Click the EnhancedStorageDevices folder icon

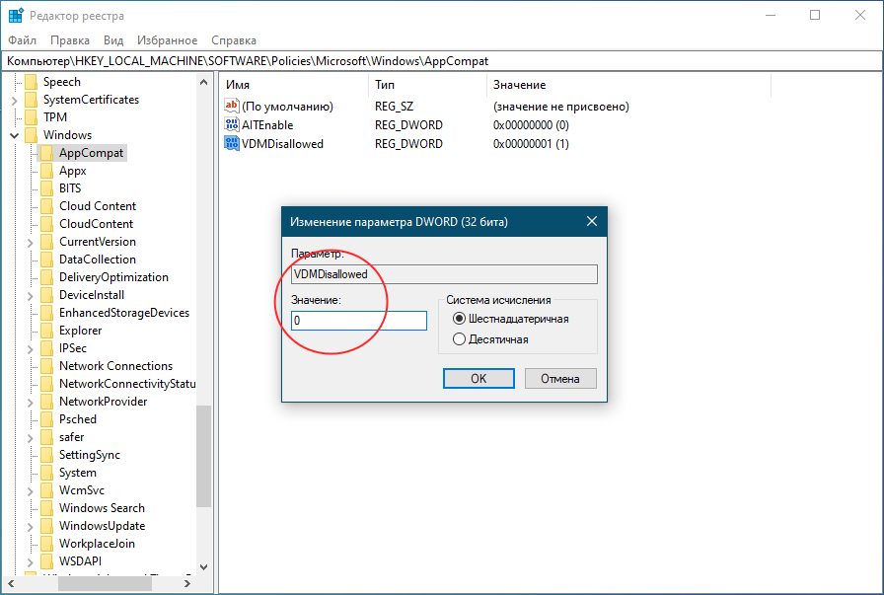(x=47, y=313)
